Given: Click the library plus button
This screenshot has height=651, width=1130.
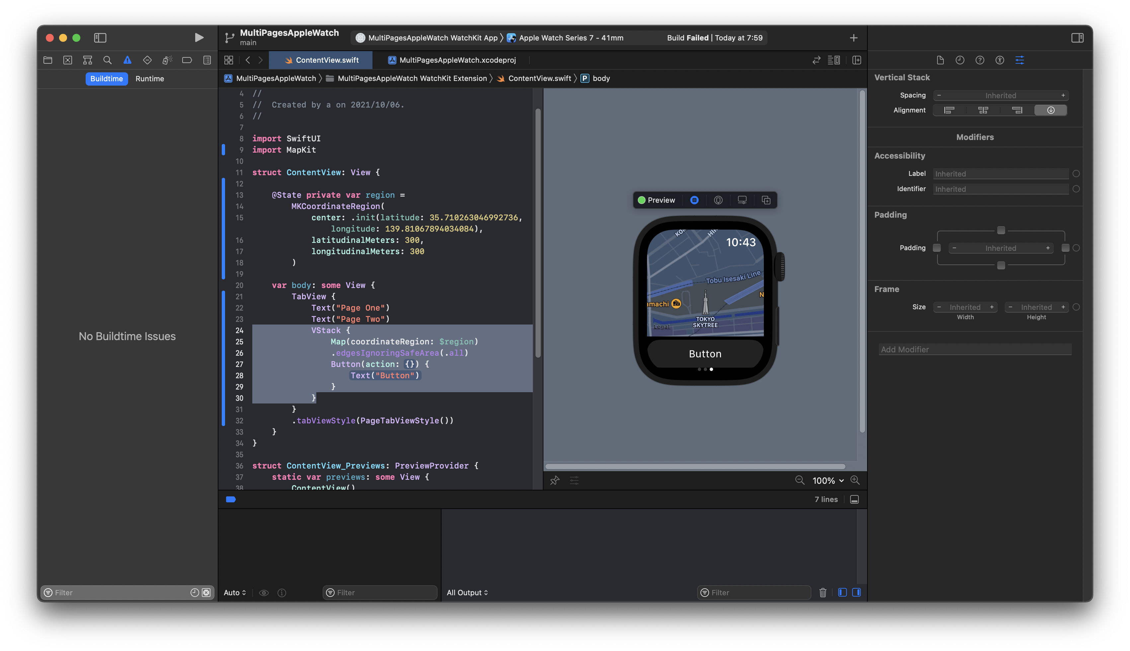Looking at the screenshot, I should [x=853, y=38].
